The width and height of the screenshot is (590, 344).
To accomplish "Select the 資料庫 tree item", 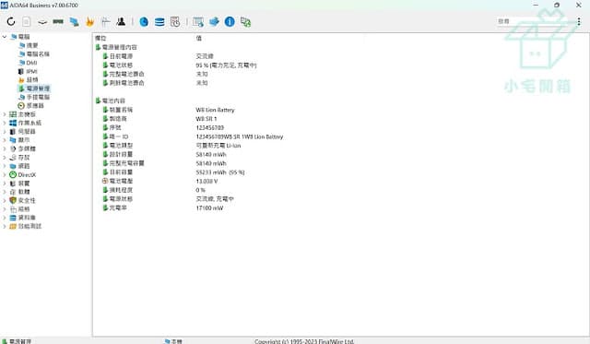I will tap(27, 218).
